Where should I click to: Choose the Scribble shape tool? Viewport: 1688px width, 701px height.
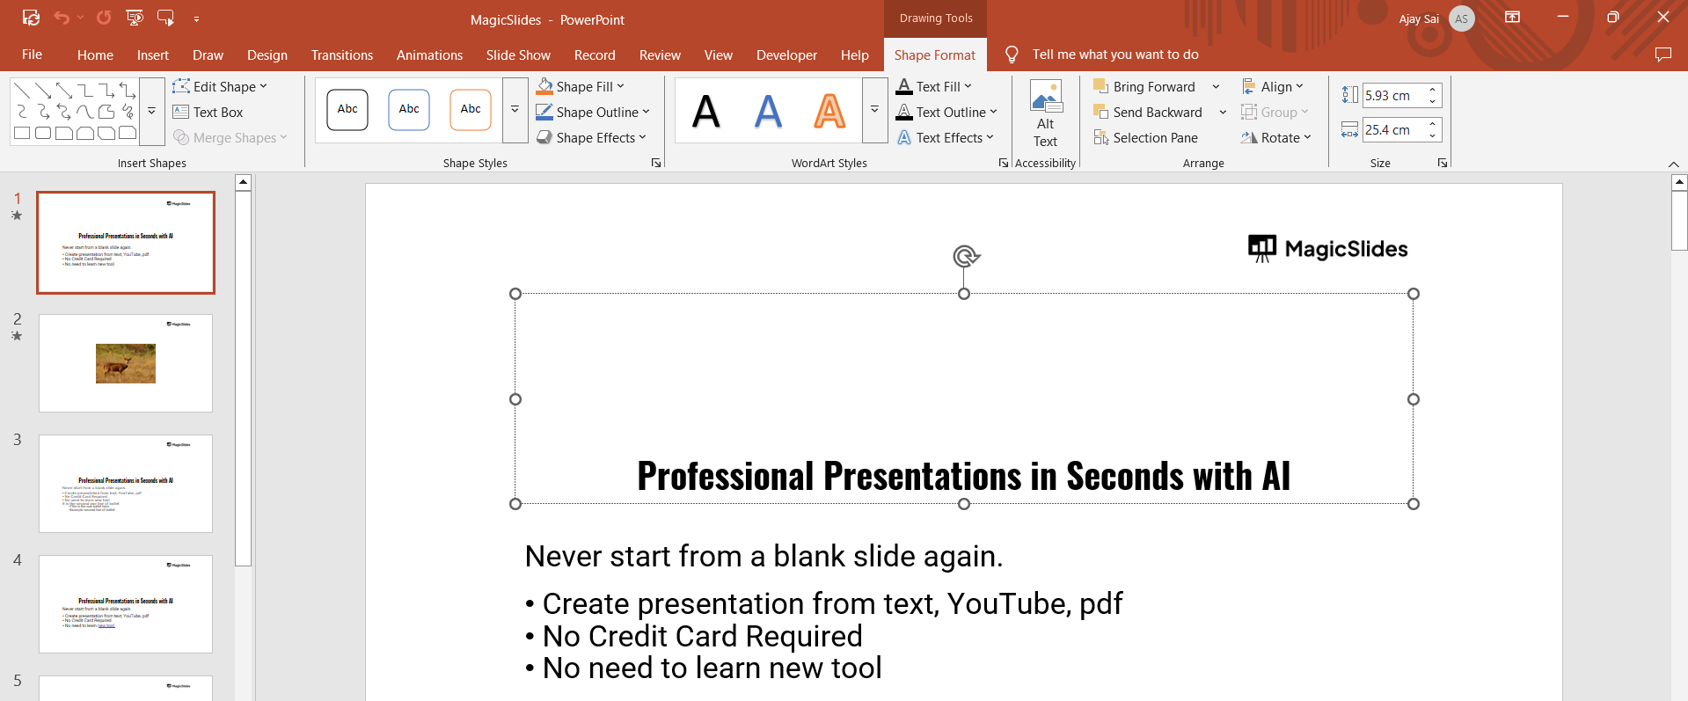(x=128, y=112)
